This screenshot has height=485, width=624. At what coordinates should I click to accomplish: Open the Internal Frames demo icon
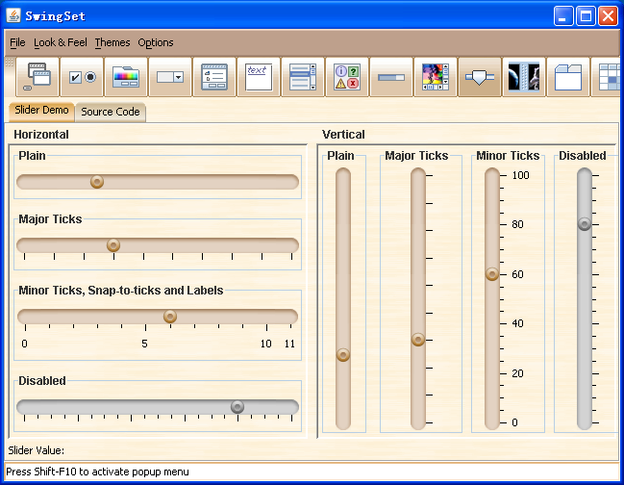[37, 76]
